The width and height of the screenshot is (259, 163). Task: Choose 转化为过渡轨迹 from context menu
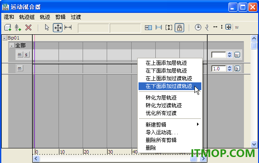pos(170,106)
